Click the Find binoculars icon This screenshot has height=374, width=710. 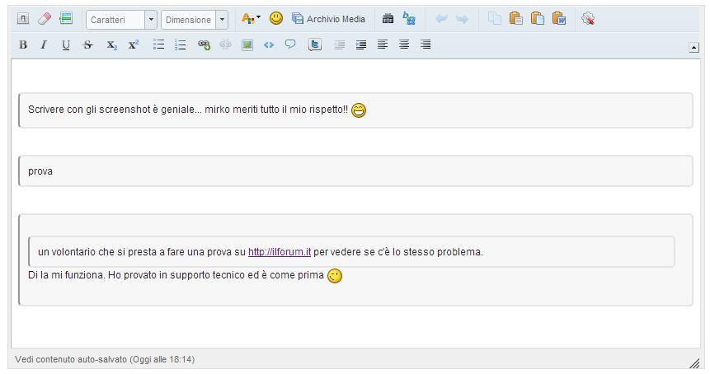(x=388, y=19)
